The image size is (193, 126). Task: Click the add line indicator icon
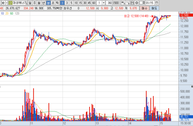pos(128,3)
